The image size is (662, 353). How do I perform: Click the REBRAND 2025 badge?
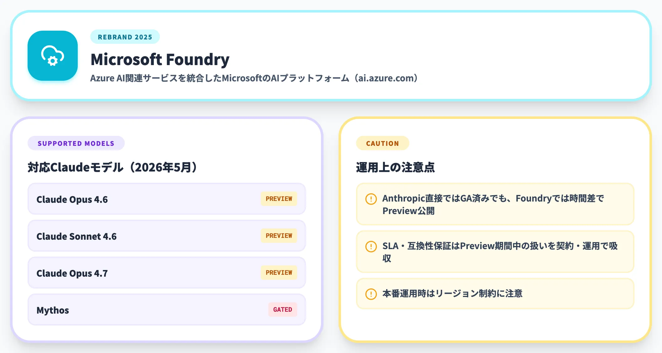125,37
